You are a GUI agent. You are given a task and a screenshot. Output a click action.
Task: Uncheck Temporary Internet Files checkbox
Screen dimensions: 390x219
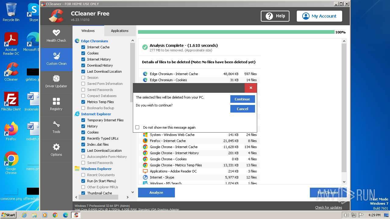(x=83, y=120)
